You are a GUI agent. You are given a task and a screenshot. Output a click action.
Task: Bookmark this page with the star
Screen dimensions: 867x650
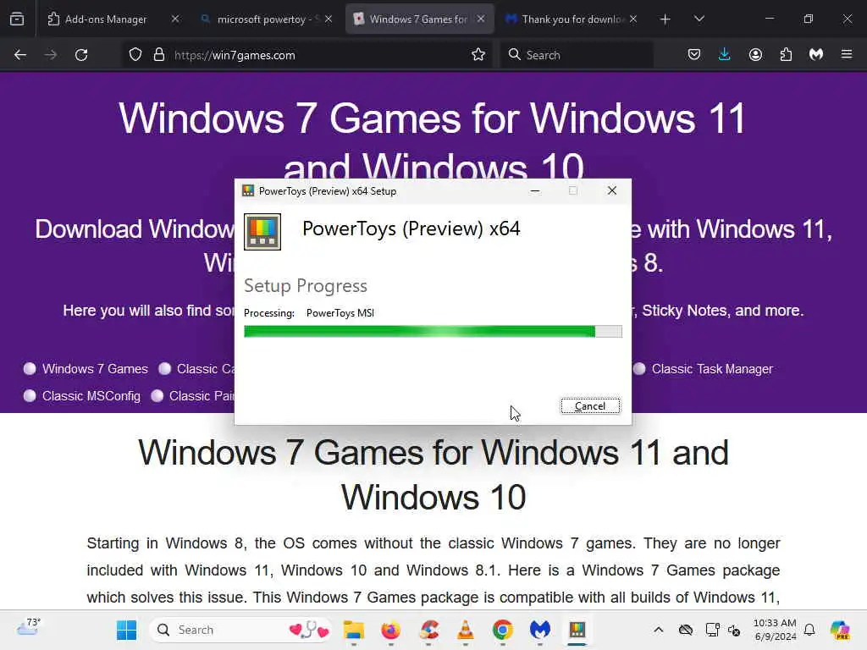(478, 55)
